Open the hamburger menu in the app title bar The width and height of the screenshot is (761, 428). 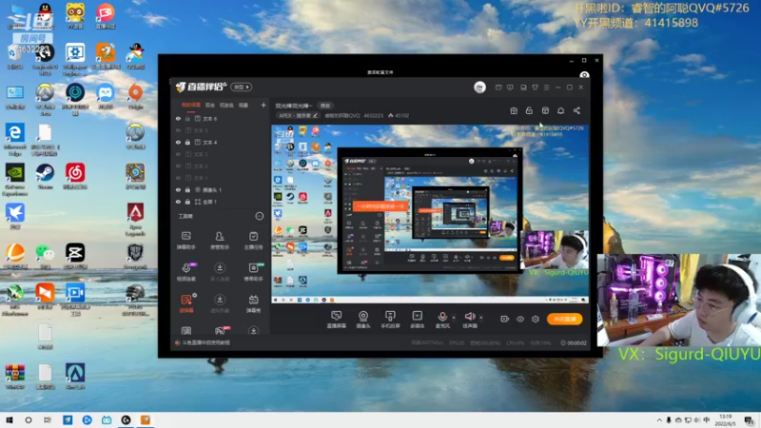(546, 88)
